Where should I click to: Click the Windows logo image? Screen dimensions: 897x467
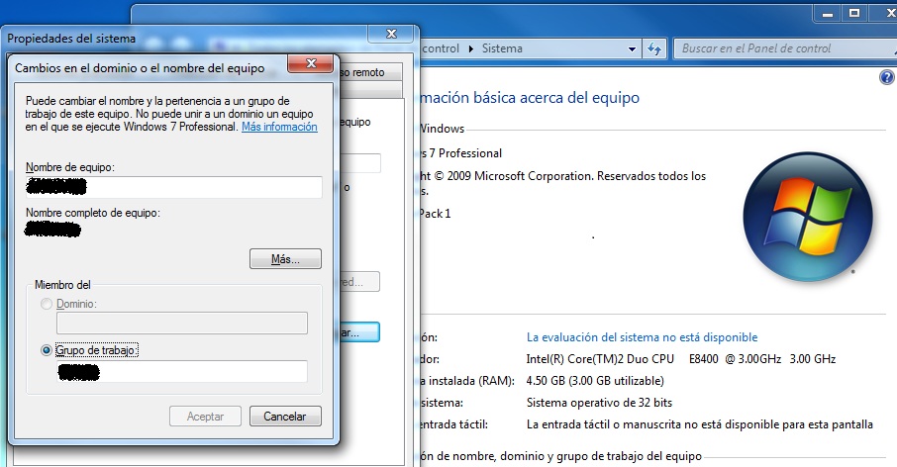(x=808, y=217)
